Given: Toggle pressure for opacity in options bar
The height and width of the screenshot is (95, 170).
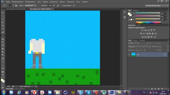Looking at the screenshot, I should 58,6.
